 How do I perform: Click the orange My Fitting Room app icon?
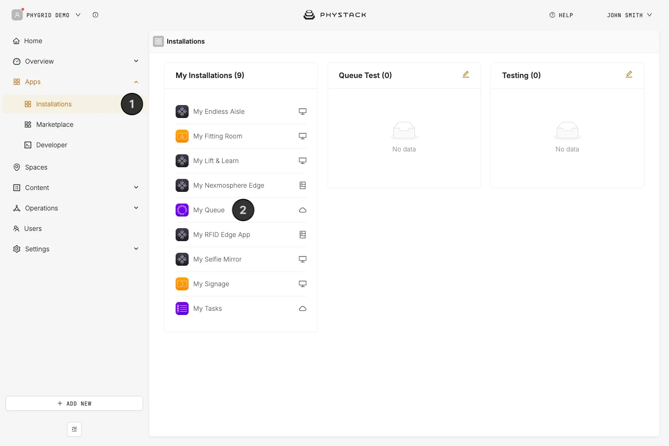click(182, 136)
